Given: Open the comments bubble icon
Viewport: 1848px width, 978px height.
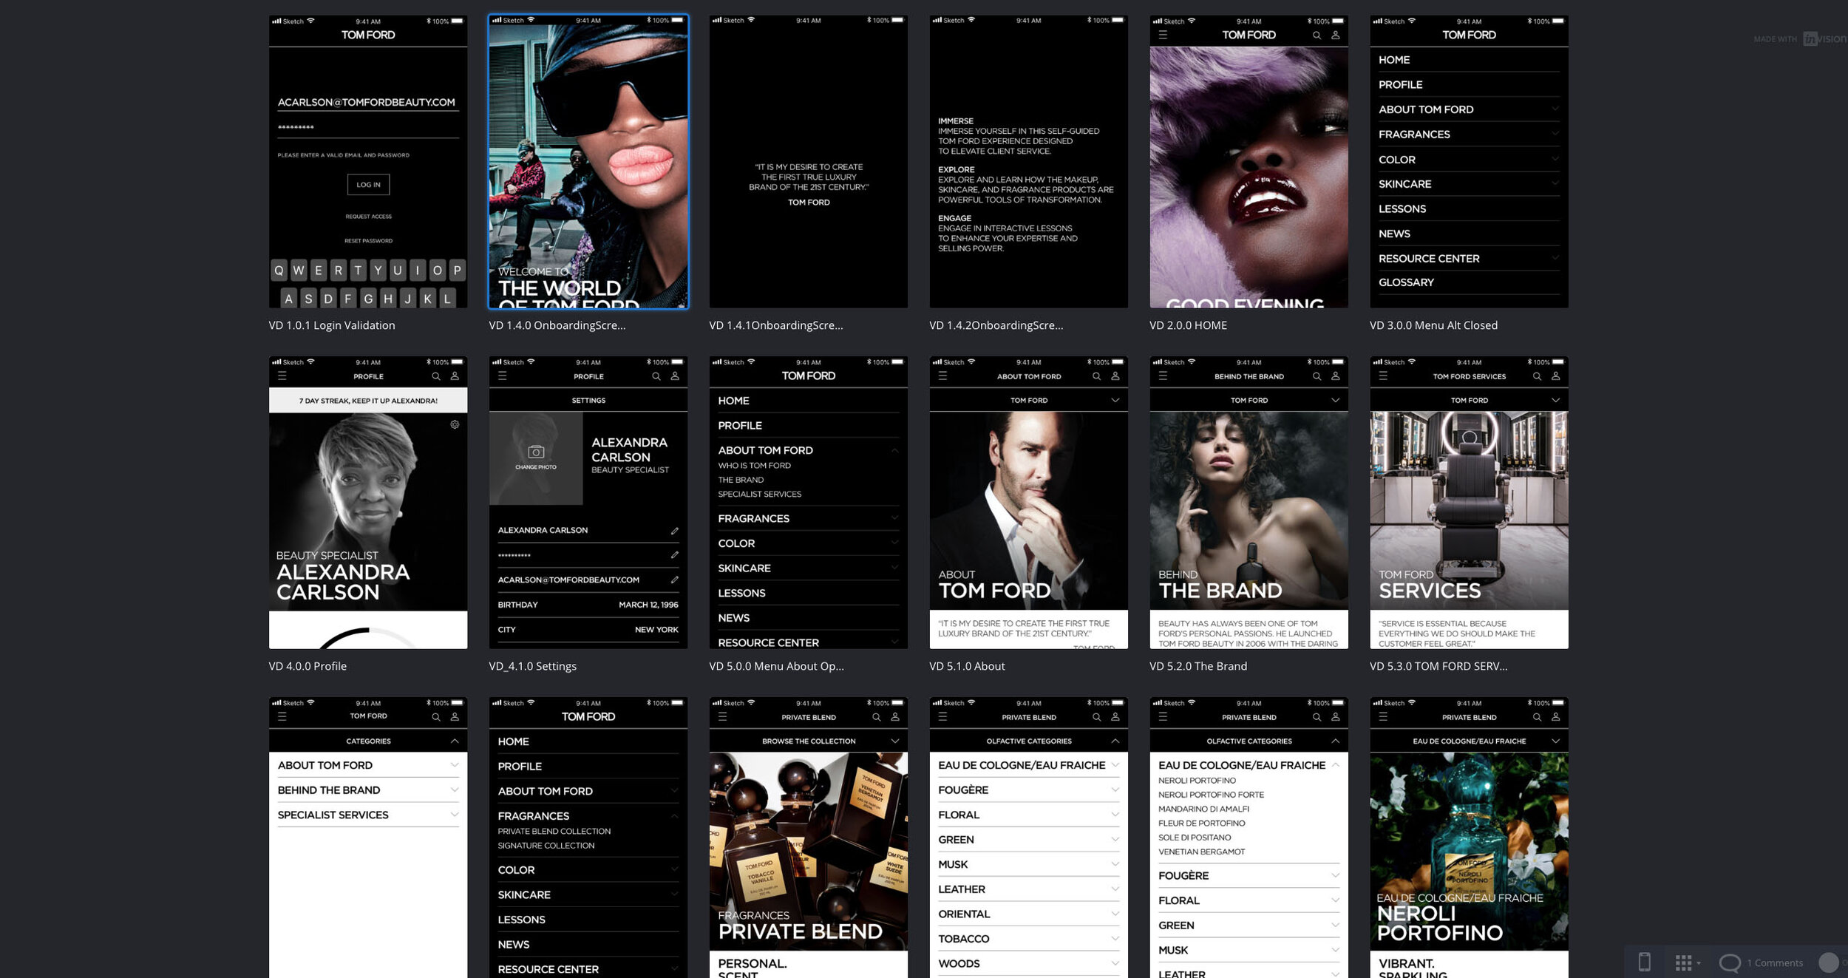Looking at the screenshot, I should [x=1730, y=962].
